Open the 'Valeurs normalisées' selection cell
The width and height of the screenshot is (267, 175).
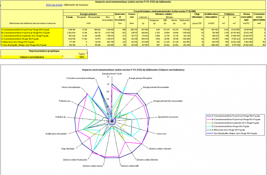coord(32,57)
